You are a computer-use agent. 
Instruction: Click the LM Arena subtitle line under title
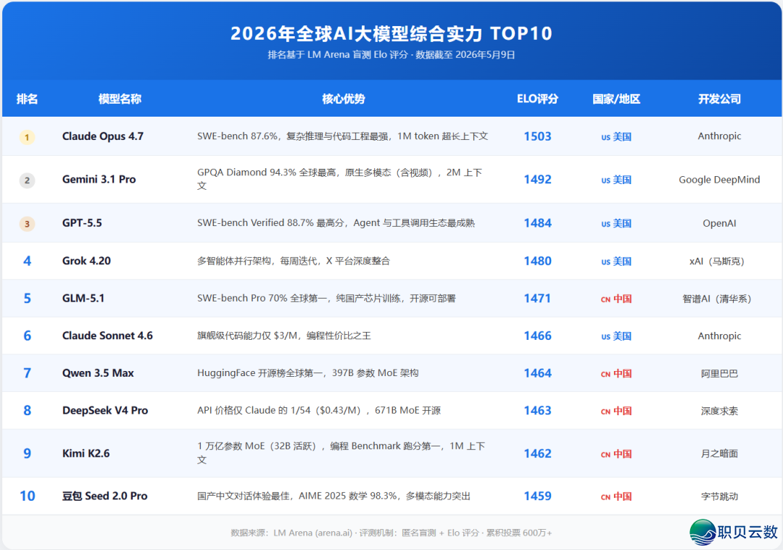[391, 55]
